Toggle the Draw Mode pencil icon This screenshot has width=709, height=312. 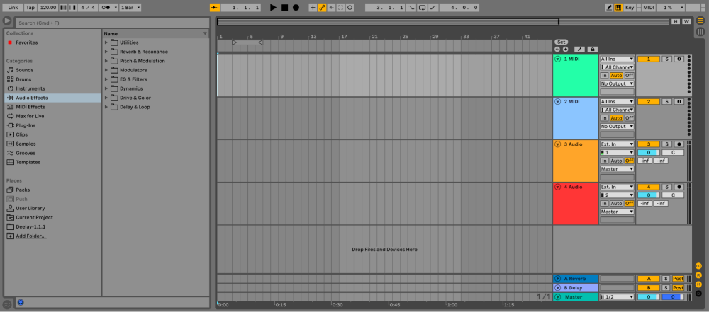610,7
